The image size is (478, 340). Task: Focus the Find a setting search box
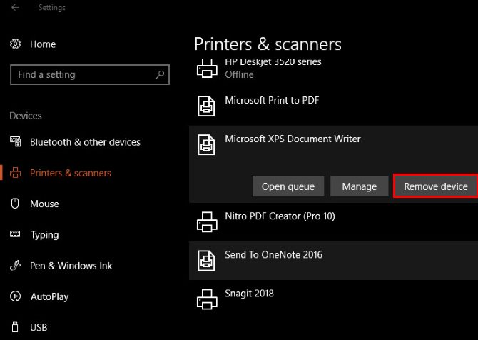pos(82,74)
